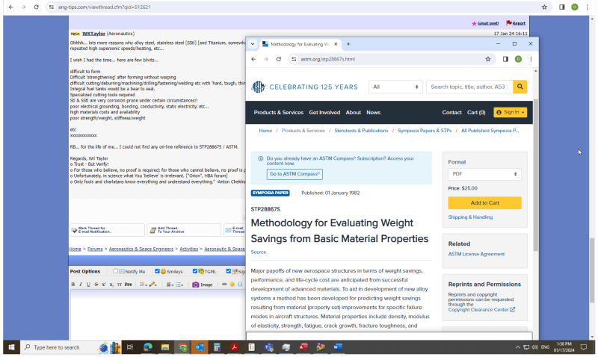
Task: Open the text alignment dropdown in editor
Action: click(170, 285)
